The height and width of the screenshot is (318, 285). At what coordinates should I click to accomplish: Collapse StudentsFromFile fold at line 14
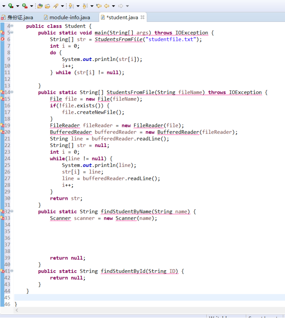(12, 92)
